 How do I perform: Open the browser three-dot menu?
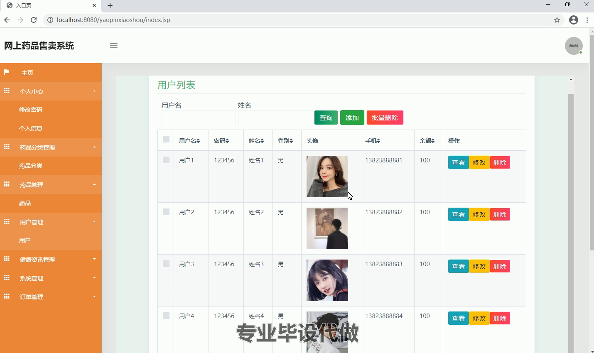[x=587, y=20]
